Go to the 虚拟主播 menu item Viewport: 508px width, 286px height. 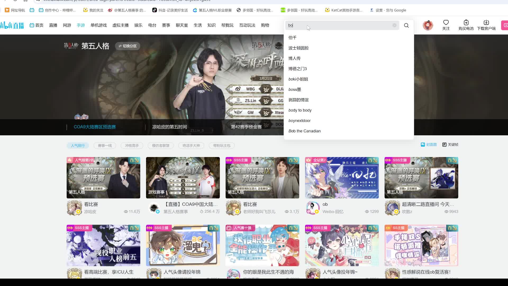pos(120,25)
